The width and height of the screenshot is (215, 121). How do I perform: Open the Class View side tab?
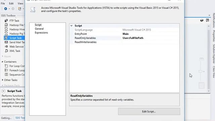tap(214, 72)
